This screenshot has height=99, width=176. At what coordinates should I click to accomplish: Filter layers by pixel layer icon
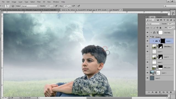pos(158,20)
